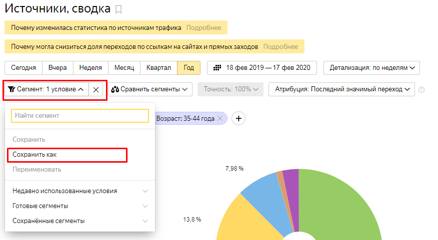Focus the 'Найти сегмент' search field

coord(80,116)
